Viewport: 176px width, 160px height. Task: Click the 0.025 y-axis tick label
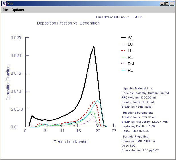pos(16,38)
